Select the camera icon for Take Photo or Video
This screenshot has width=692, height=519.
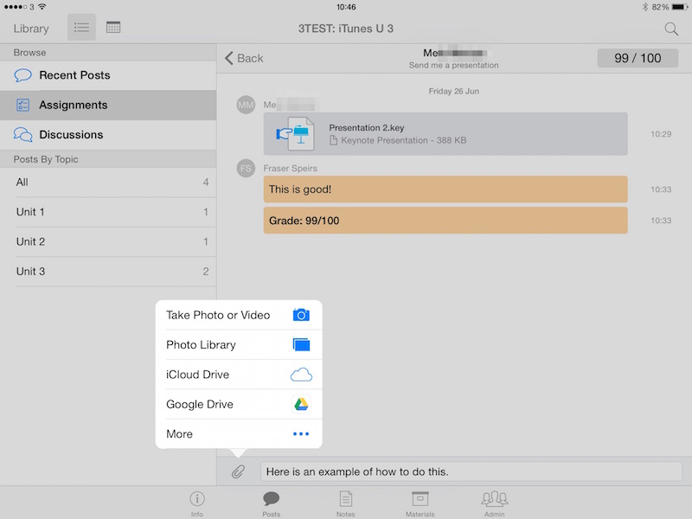point(302,316)
